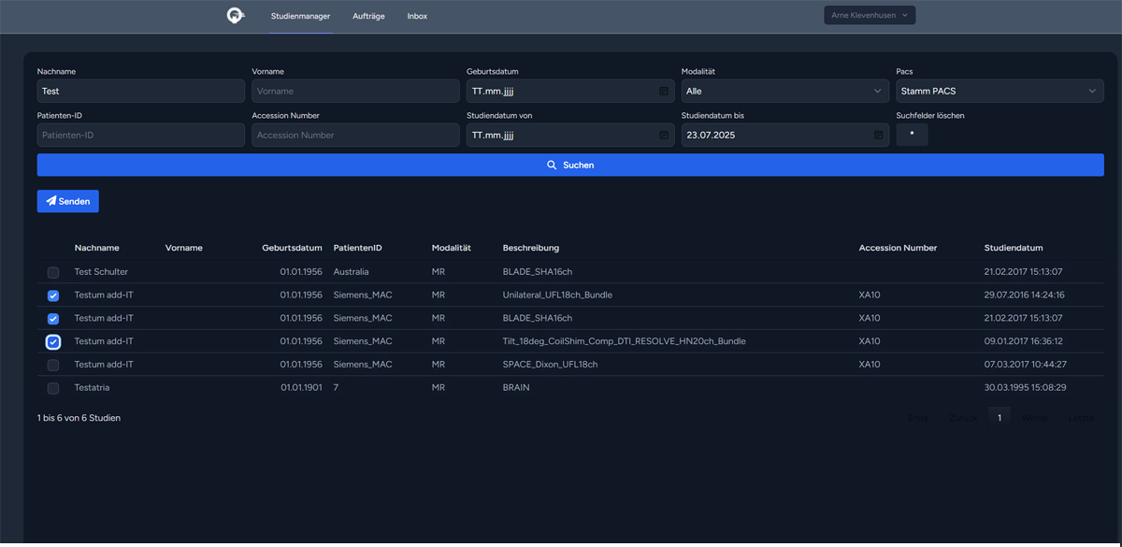The height and width of the screenshot is (547, 1122).
Task: Open the Studiendatum bis calendar icon
Action: [x=878, y=135]
